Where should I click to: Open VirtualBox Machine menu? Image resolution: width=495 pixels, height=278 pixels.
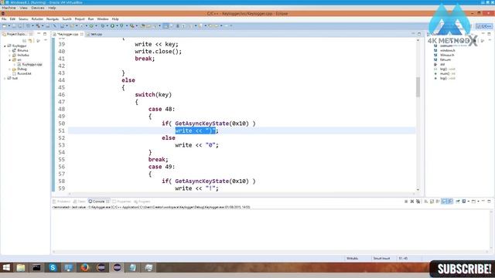point(9,8)
